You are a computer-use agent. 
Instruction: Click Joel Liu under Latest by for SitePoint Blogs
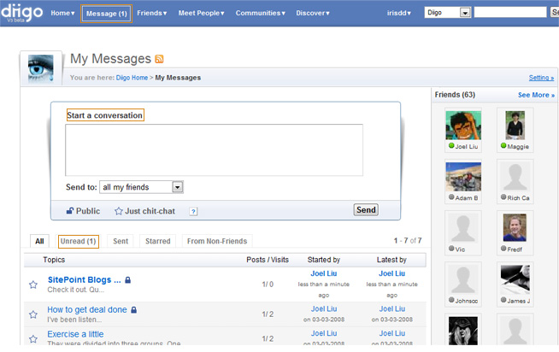pyautogui.click(x=391, y=273)
